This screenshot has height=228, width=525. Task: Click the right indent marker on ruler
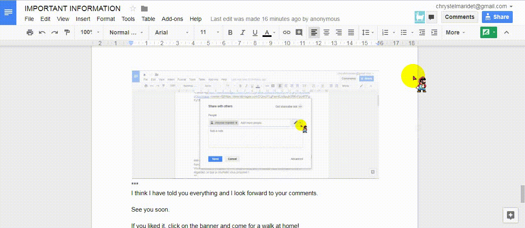pyautogui.click(x=377, y=43)
